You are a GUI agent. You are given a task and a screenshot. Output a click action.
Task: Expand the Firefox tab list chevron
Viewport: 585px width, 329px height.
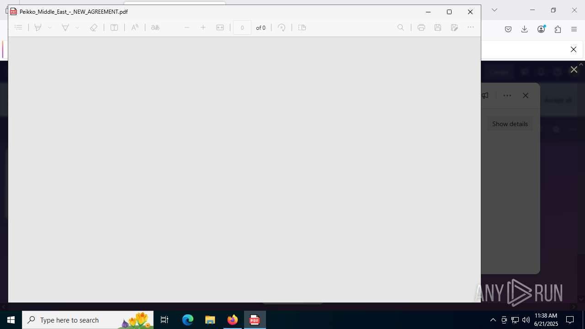coord(495,10)
